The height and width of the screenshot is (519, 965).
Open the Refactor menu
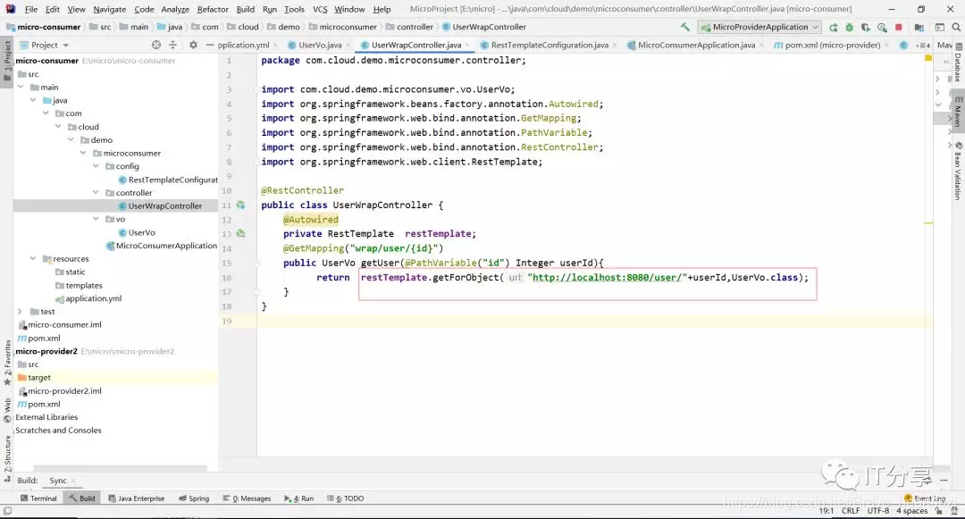click(213, 9)
